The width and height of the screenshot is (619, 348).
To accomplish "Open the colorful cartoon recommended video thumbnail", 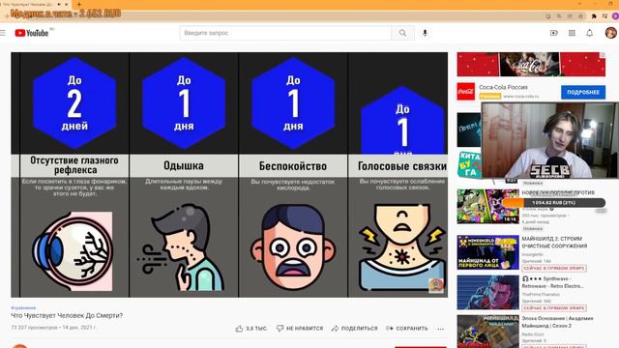I will click(487, 206).
